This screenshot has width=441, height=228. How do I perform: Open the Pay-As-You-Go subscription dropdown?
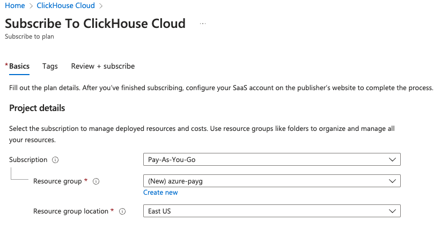(271, 160)
